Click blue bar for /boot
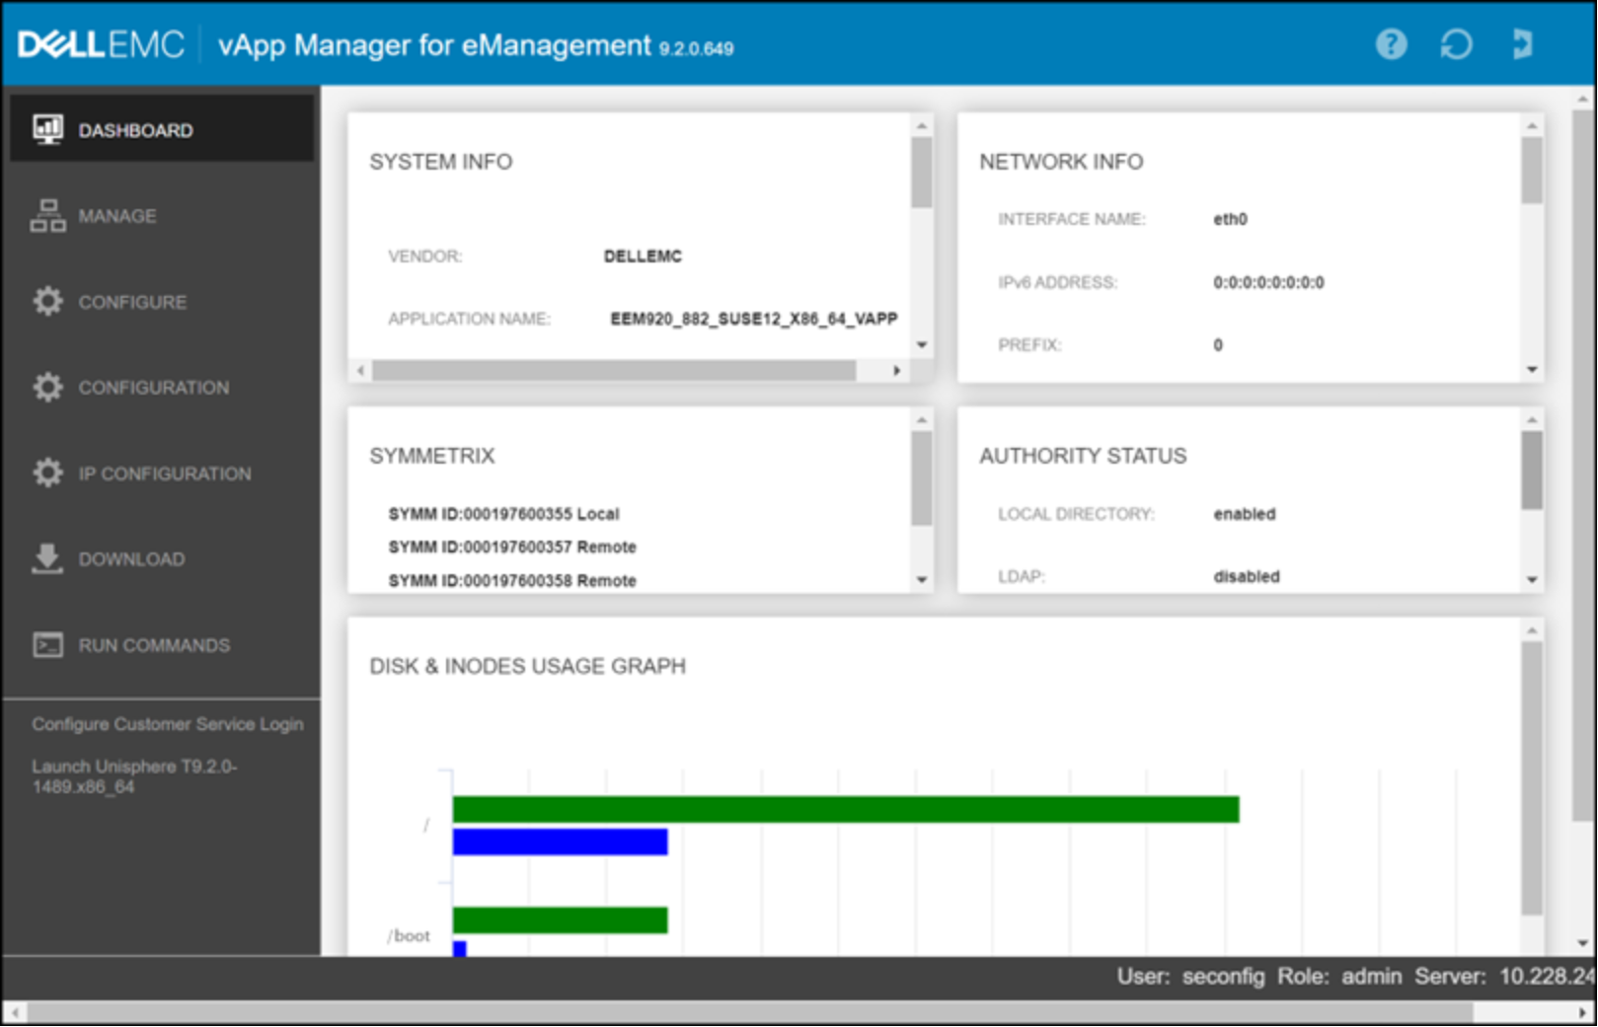Screen dimensions: 1598x1027 tap(459, 948)
